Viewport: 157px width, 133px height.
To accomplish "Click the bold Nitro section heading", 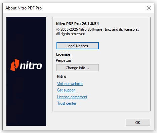I will (x=62, y=76).
